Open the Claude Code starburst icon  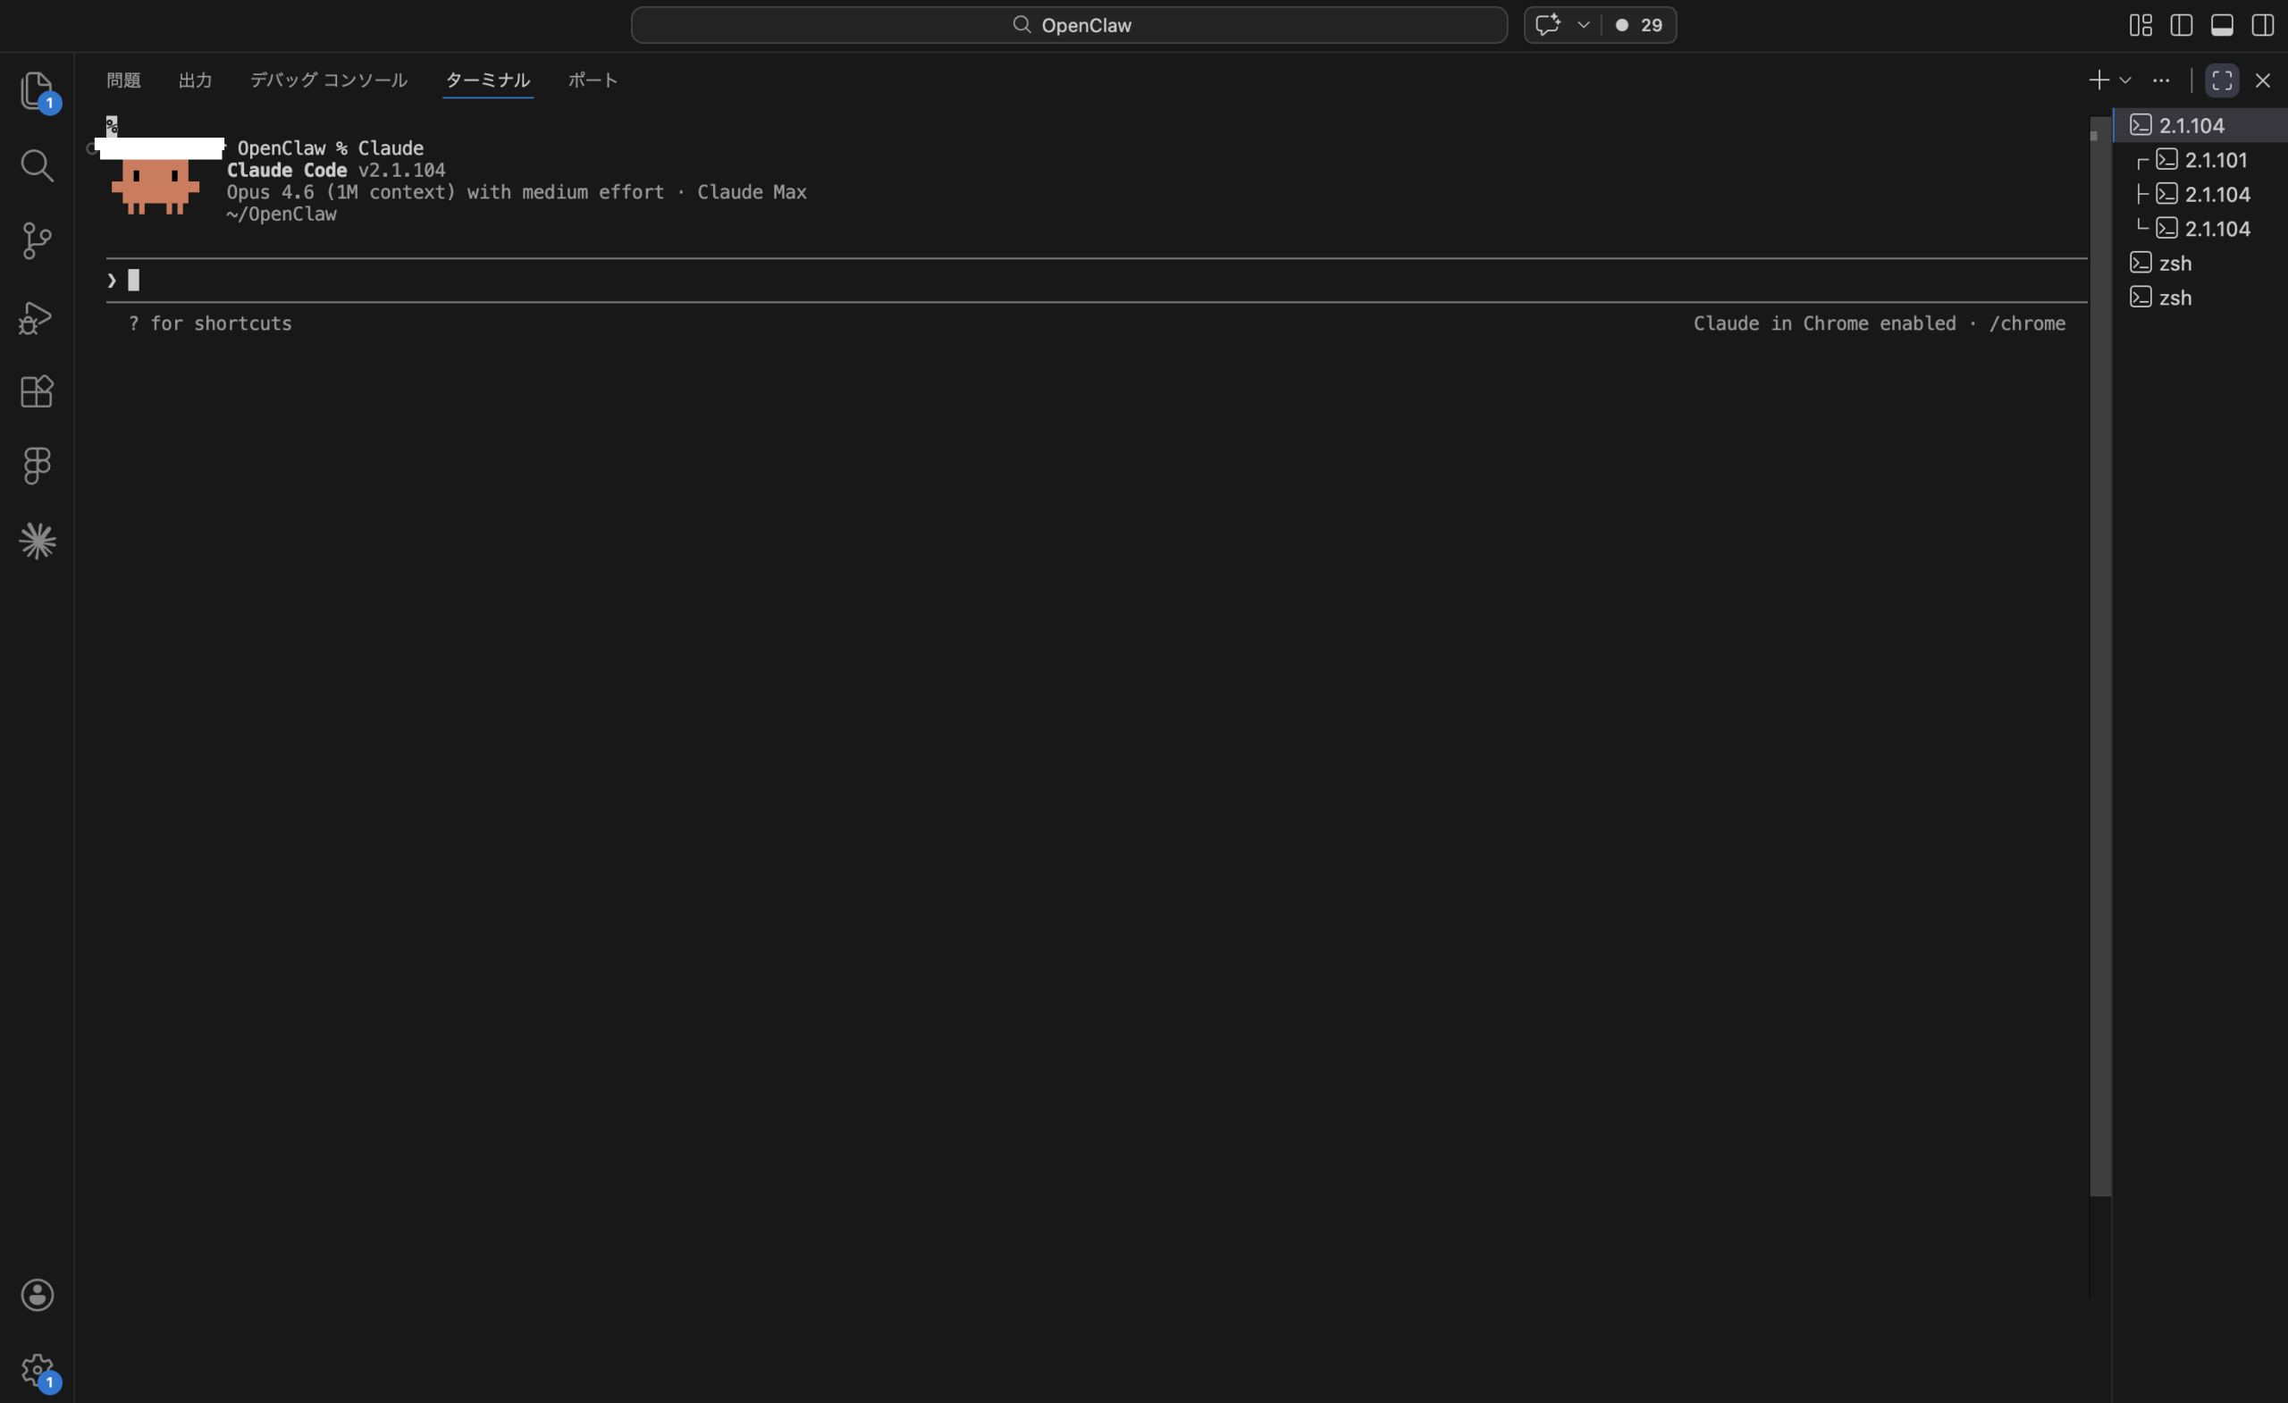click(38, 541)
